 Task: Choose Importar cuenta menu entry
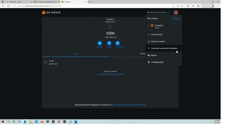164,41
